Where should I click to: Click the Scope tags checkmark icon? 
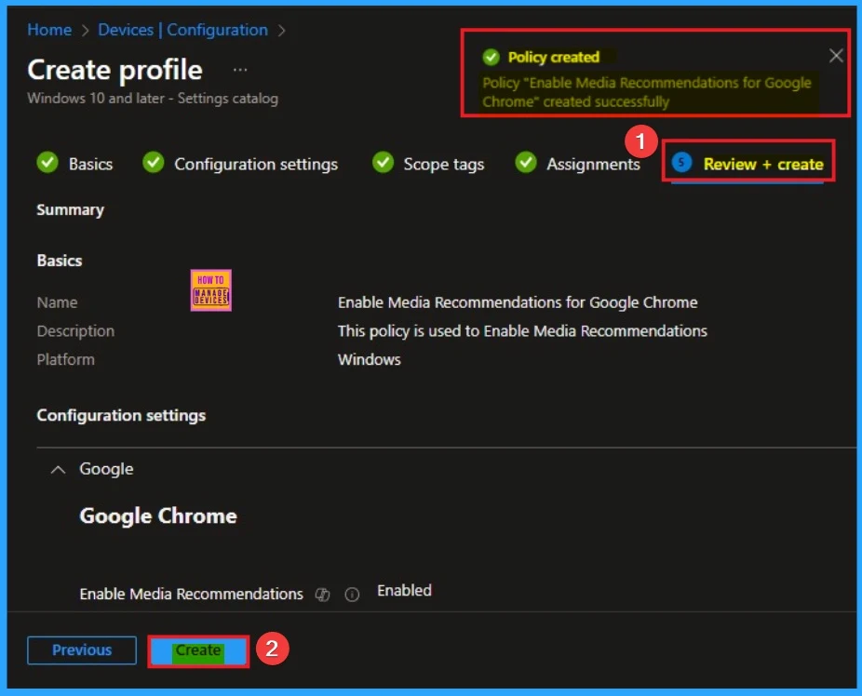tap(383, 163)
